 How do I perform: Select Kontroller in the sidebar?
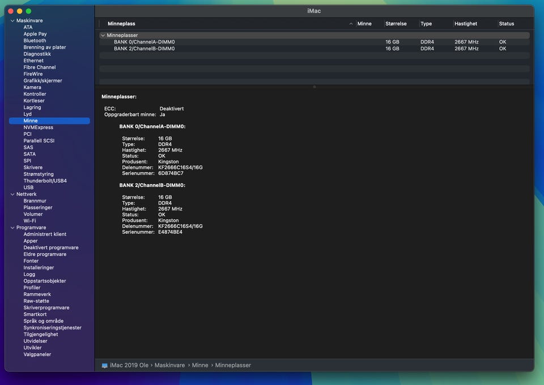point(35,94)
